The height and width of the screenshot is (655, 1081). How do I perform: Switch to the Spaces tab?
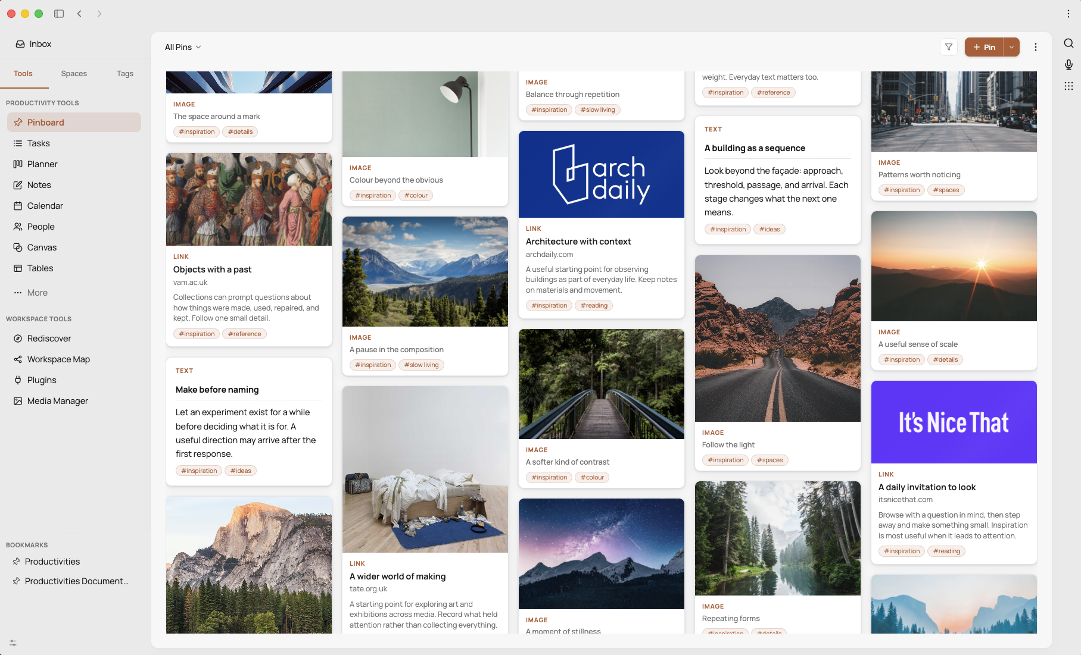[74, 74]
